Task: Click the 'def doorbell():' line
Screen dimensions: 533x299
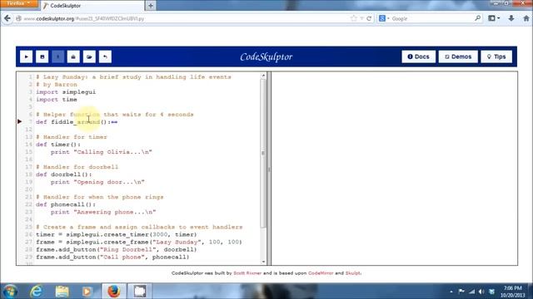Action: (64, 174)
